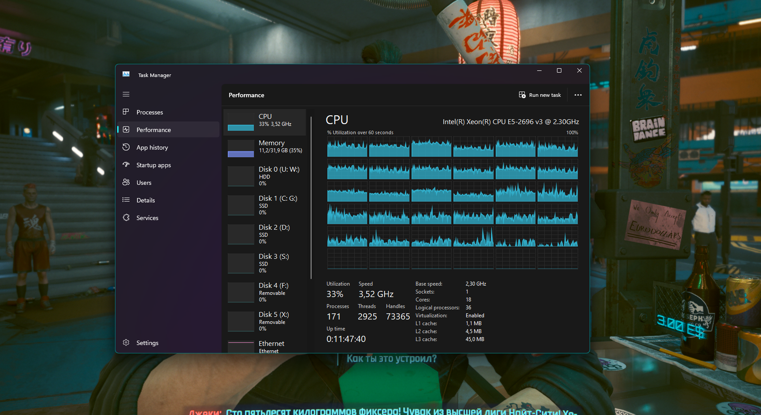
Task: Click the Utilization value 33%
Action: (x=335, y=294)
